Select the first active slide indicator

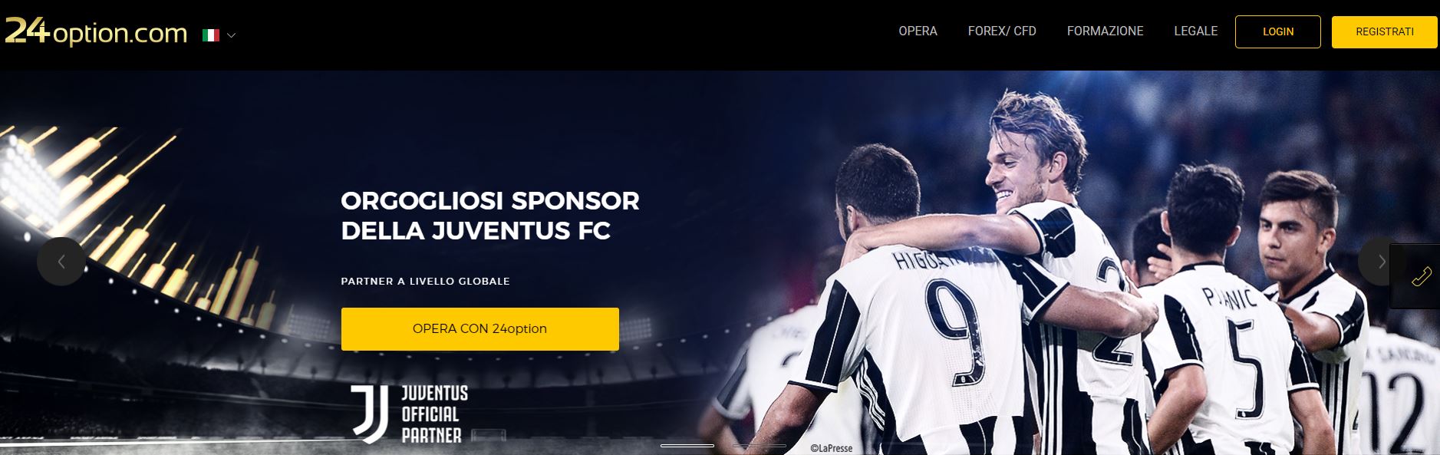coord(687,446)
